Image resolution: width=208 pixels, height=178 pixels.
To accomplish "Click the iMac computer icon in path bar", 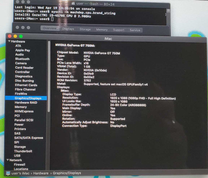I will 8,173.
